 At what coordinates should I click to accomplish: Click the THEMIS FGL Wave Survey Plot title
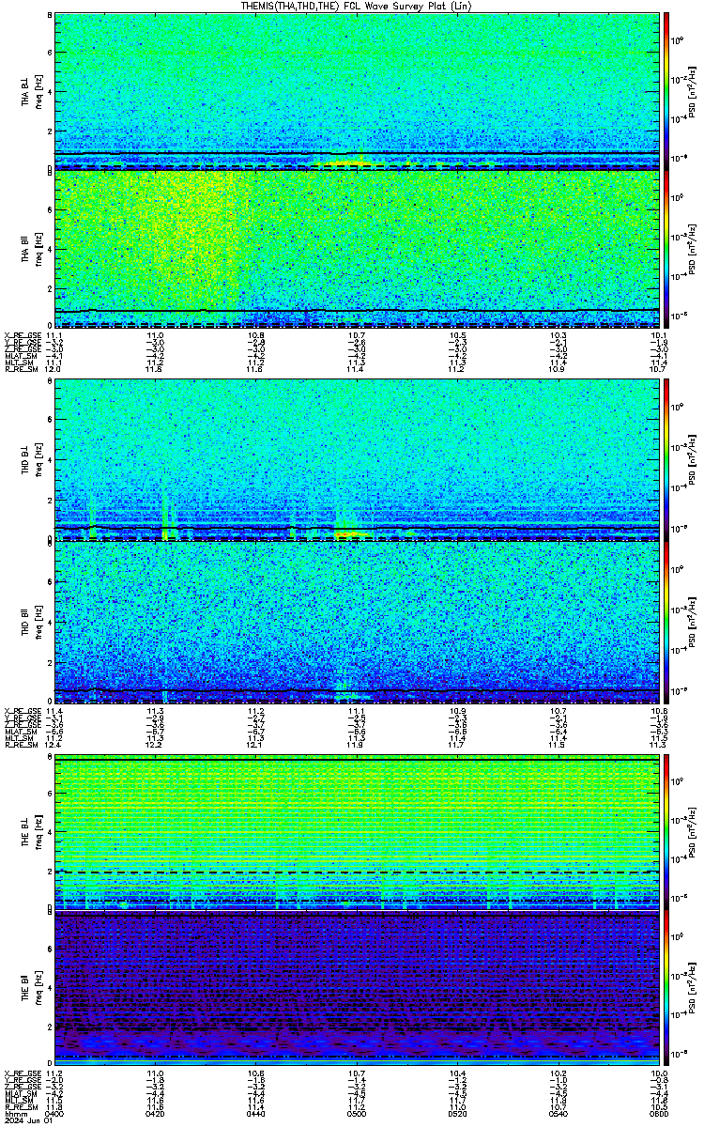(x=356, y=6)
